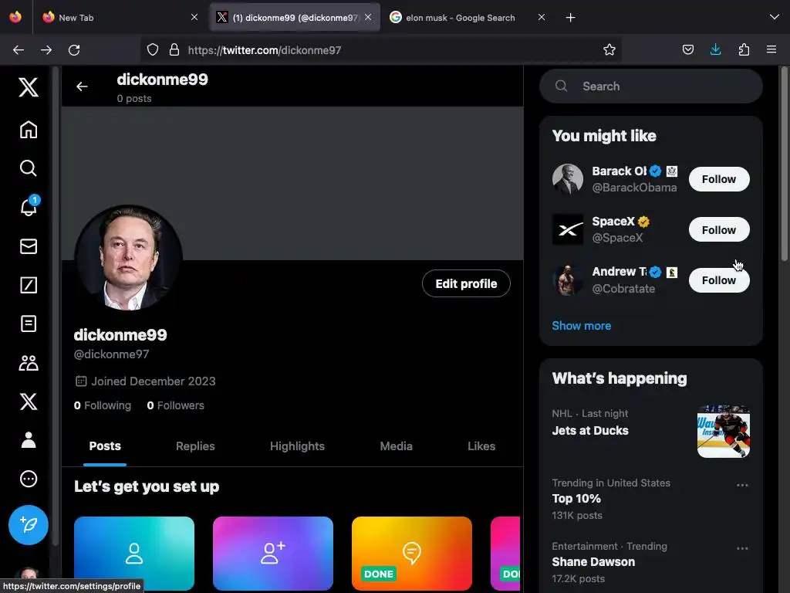This screenshot has width=790, height=593.
Task: Close the Google Search tab
Action: click(541, 17)
